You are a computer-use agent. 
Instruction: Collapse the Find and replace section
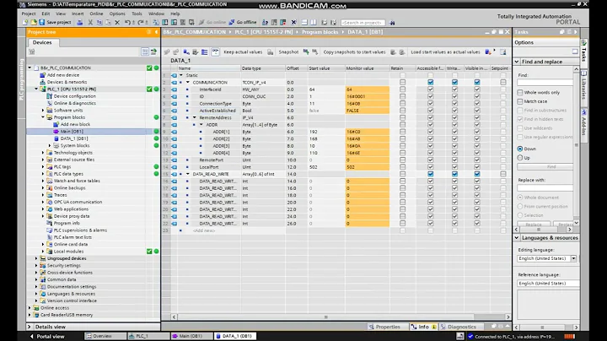[x=517, y=62]
